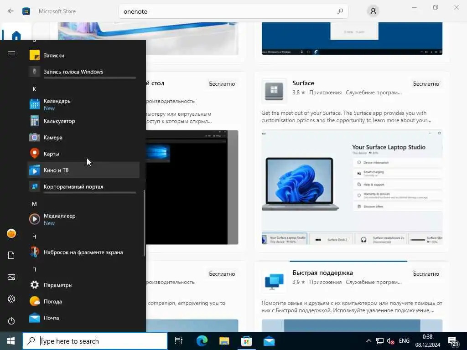Launch Калькулятор from the Start menu
Screen dimensions: 467x350
point(83,121)
